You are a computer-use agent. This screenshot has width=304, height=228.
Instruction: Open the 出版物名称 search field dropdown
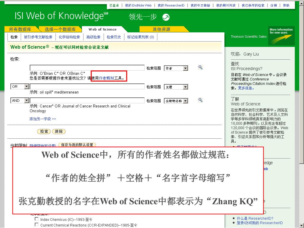[176, 101]
